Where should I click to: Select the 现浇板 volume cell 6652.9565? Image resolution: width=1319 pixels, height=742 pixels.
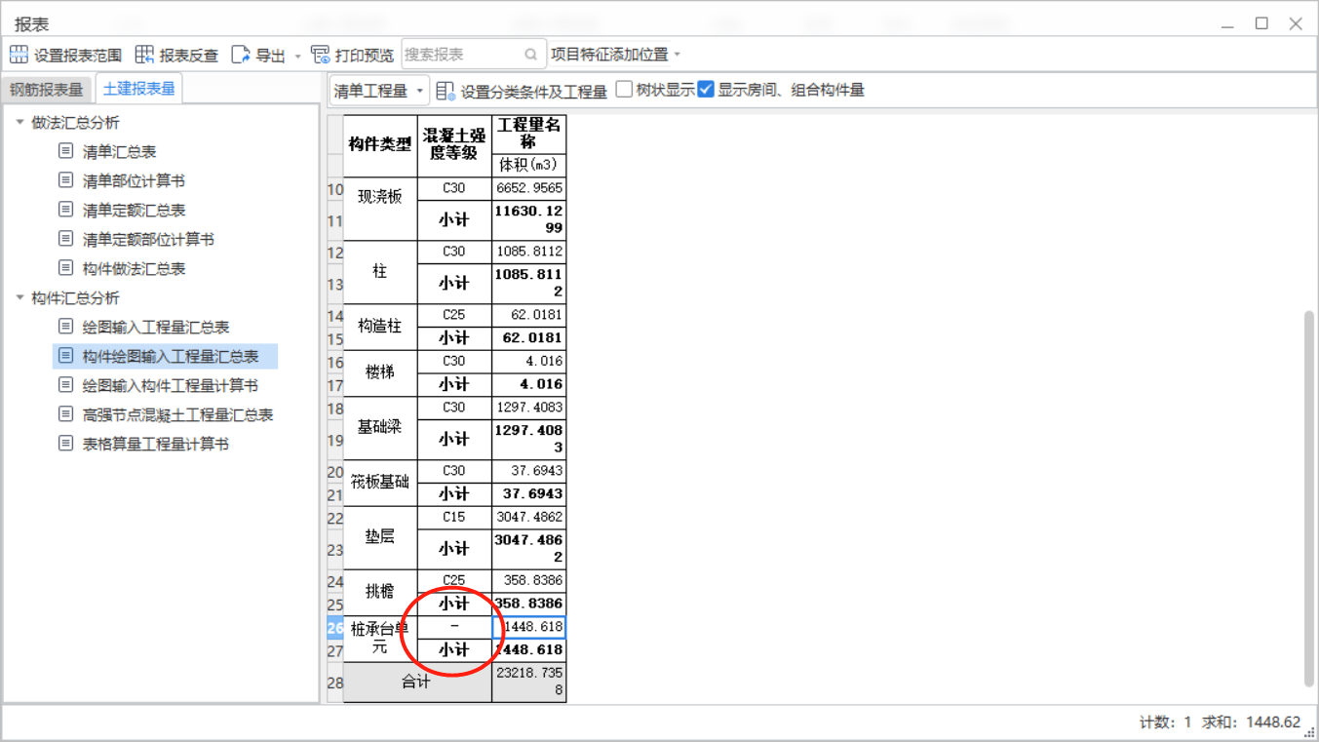pyautogui.click(x=528, y=188)
